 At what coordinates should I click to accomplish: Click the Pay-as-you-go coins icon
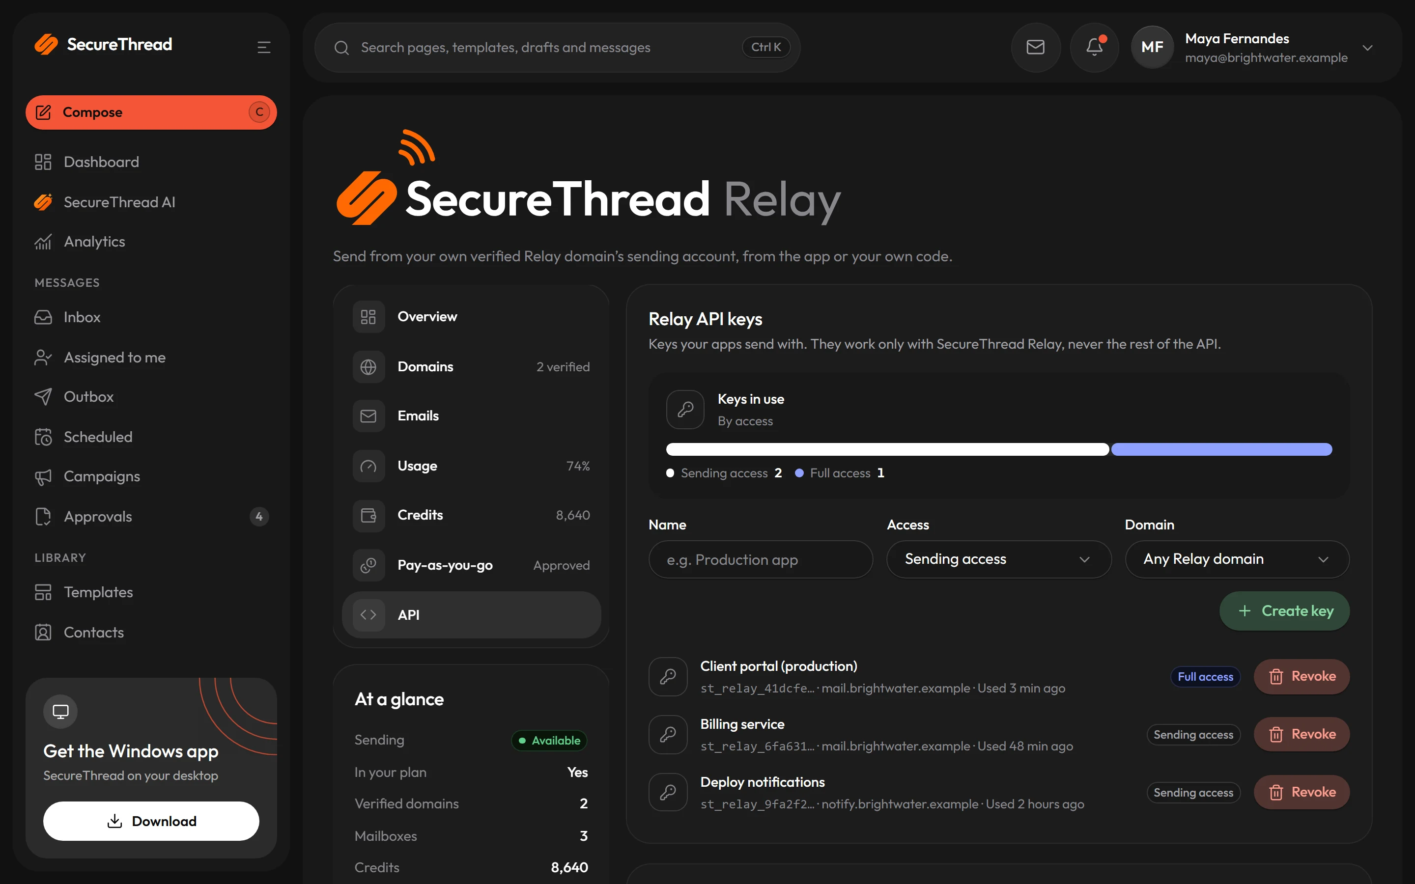click(368, 565)
